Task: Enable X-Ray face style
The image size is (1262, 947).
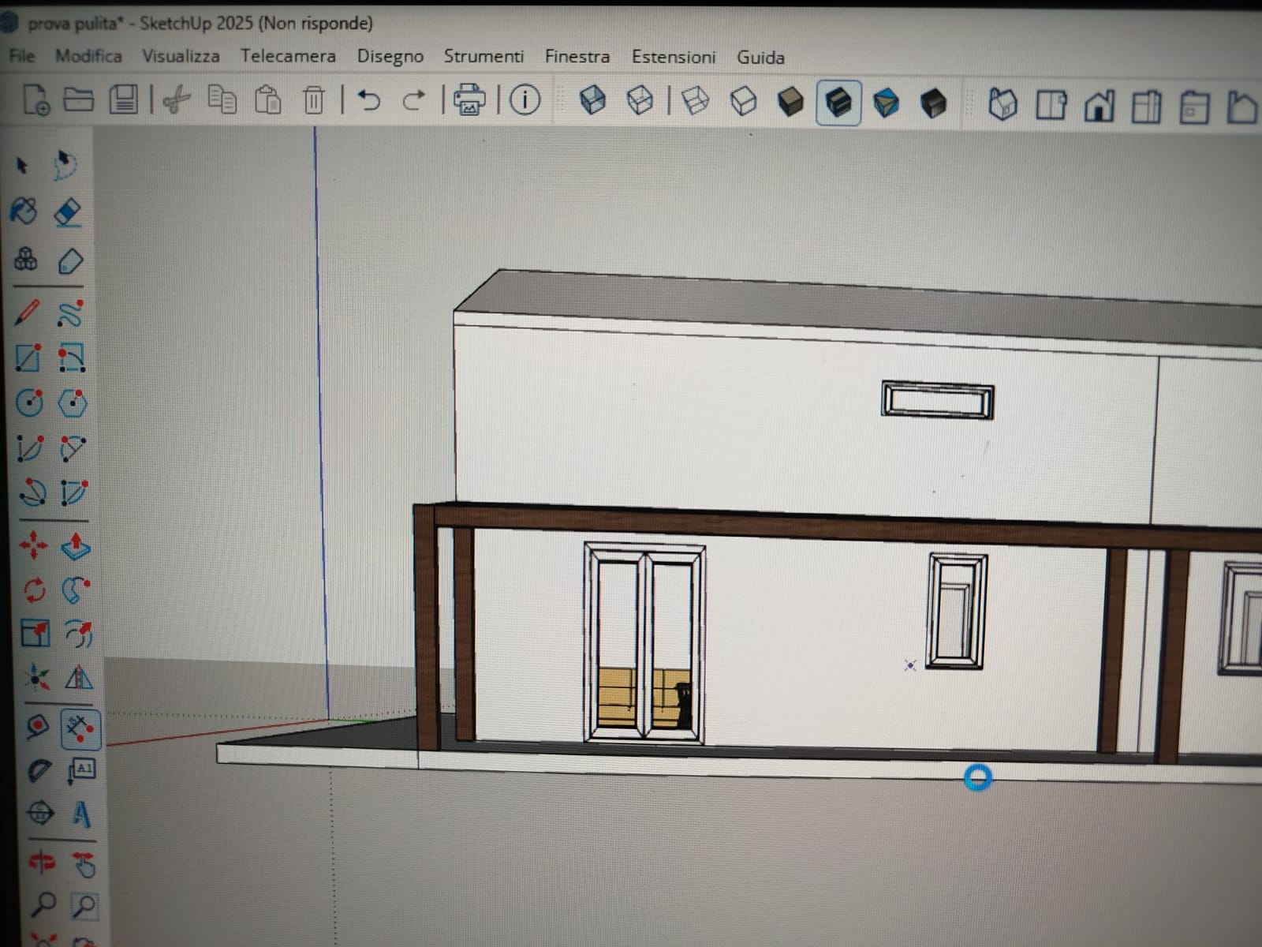Action: (592, 101)
